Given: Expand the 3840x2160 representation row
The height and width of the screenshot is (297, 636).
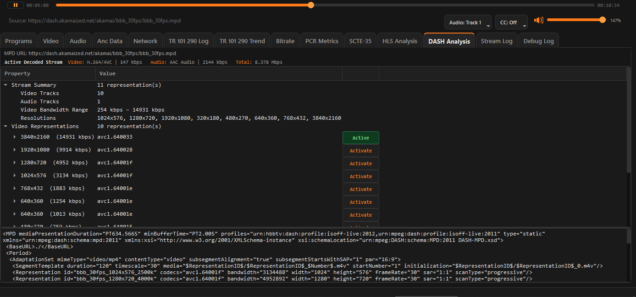Looking at the screenshot, I should [15, 137].
